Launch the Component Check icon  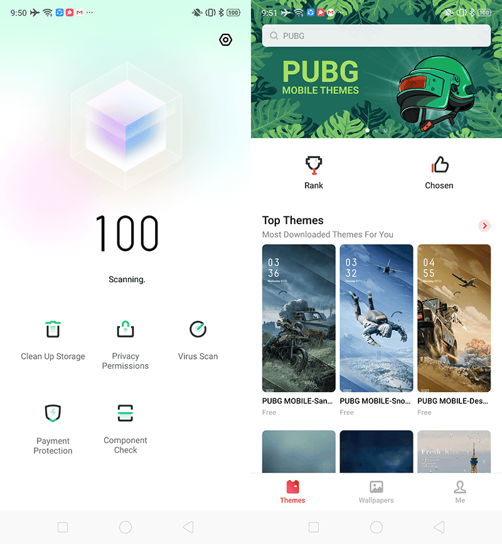click(125, 413)
